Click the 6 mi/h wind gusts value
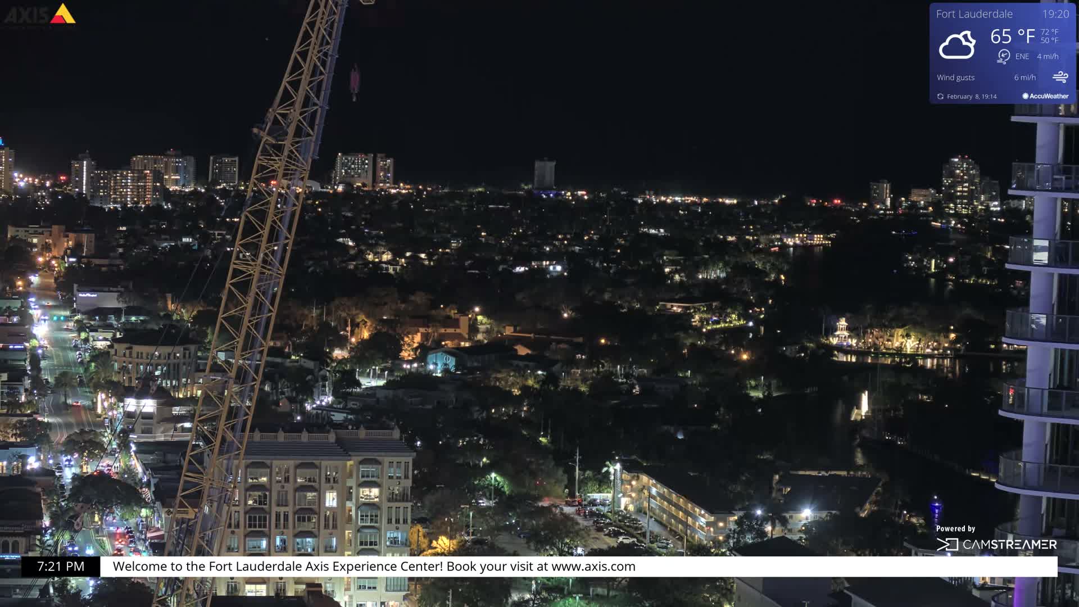The image size is (1079, 607). coord(1024,78)
